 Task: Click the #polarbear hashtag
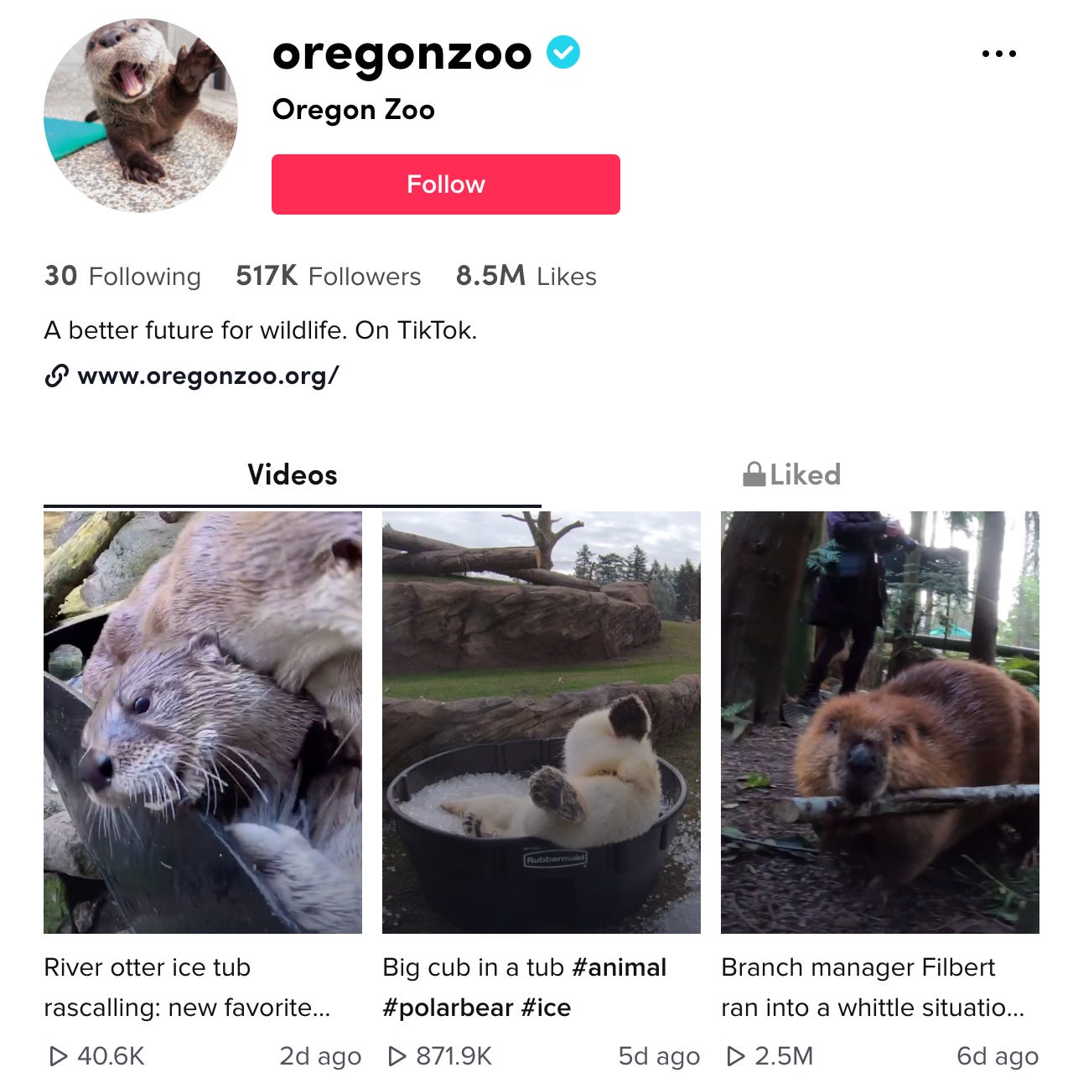coord(448,1008)
